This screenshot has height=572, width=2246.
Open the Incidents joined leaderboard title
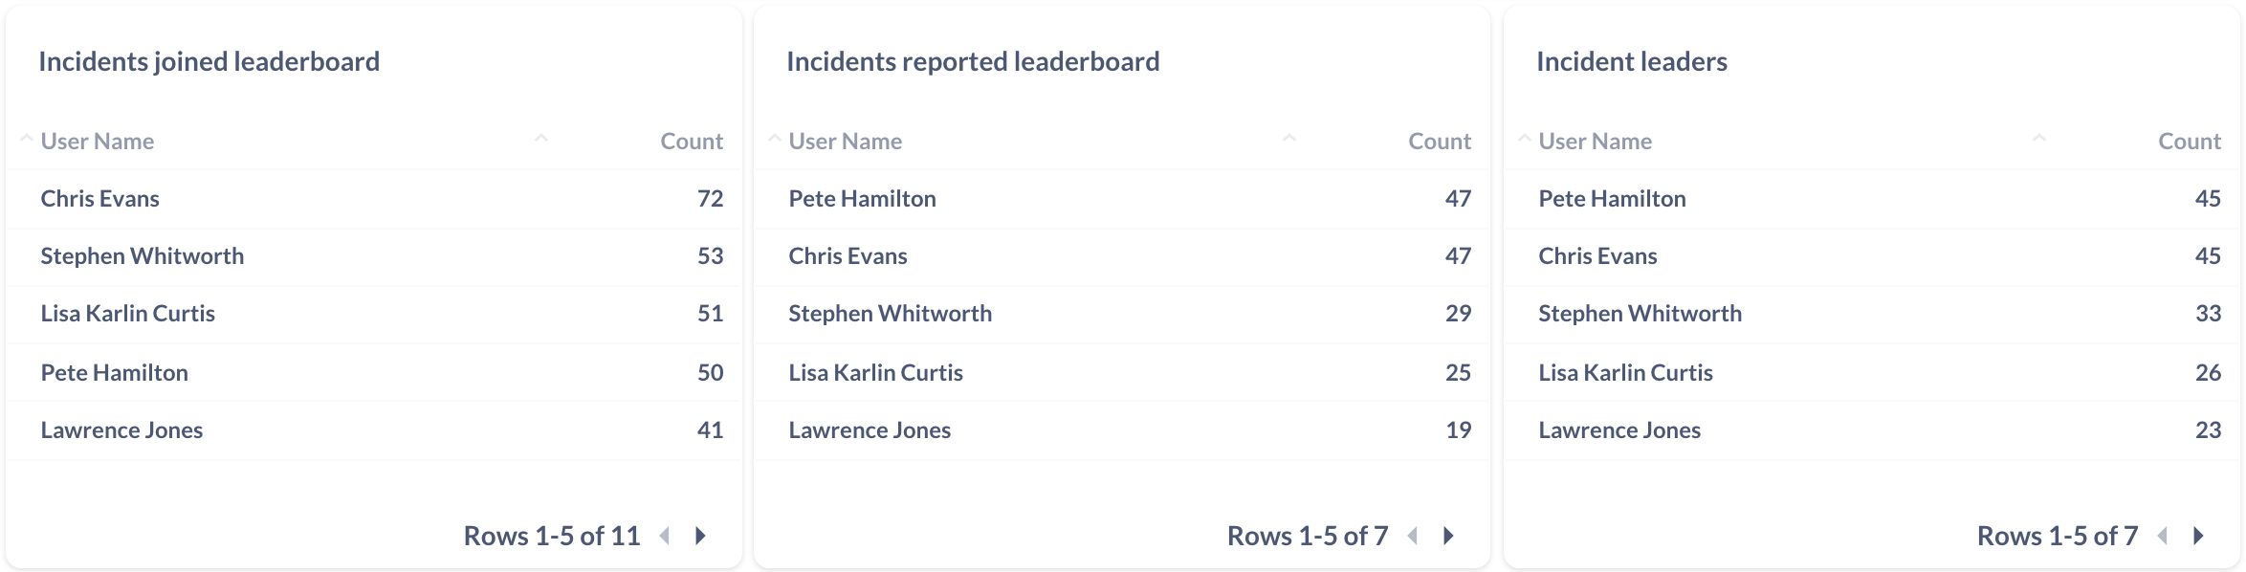coord(209,62)
